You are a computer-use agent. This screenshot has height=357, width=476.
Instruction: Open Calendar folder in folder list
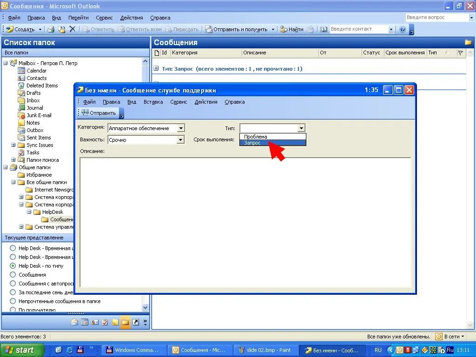pyautogui.click(x=36, y=71)
